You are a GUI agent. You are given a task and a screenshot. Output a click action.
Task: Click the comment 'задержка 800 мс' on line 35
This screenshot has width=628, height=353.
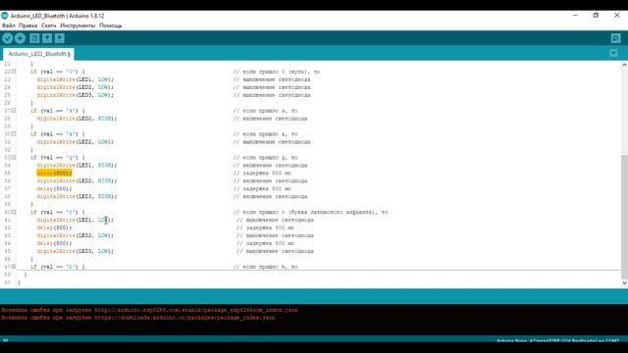262,173
